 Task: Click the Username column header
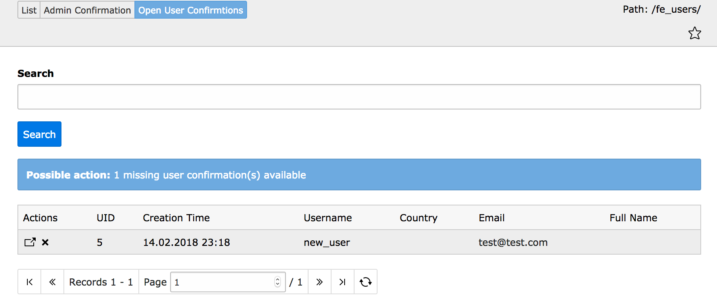(x=328, y=218)
